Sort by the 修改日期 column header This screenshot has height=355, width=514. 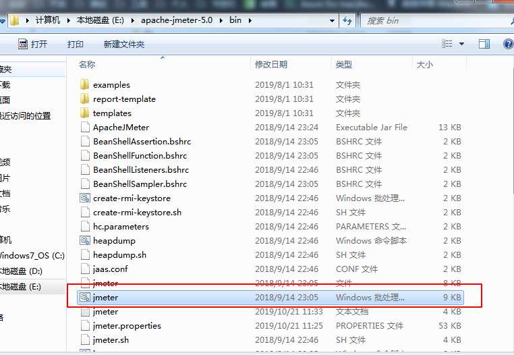pos(271,64)
